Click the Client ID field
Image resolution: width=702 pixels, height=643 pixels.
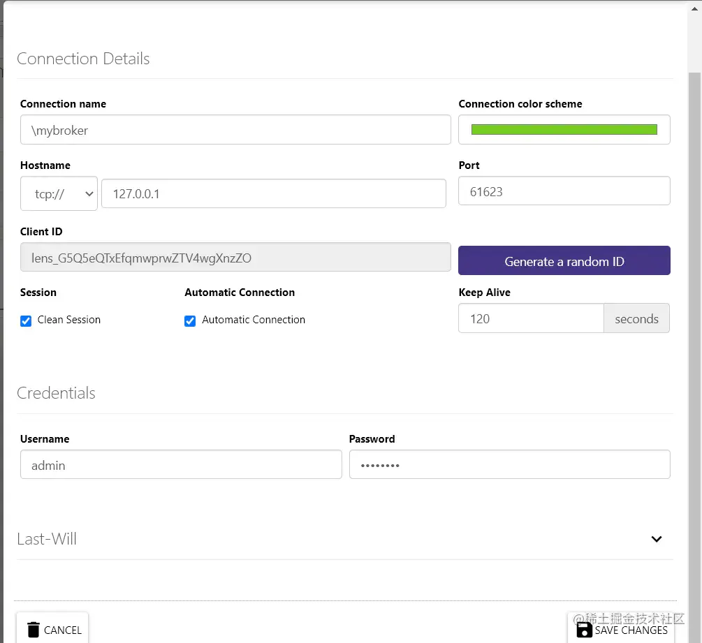(x=235, y=258)
